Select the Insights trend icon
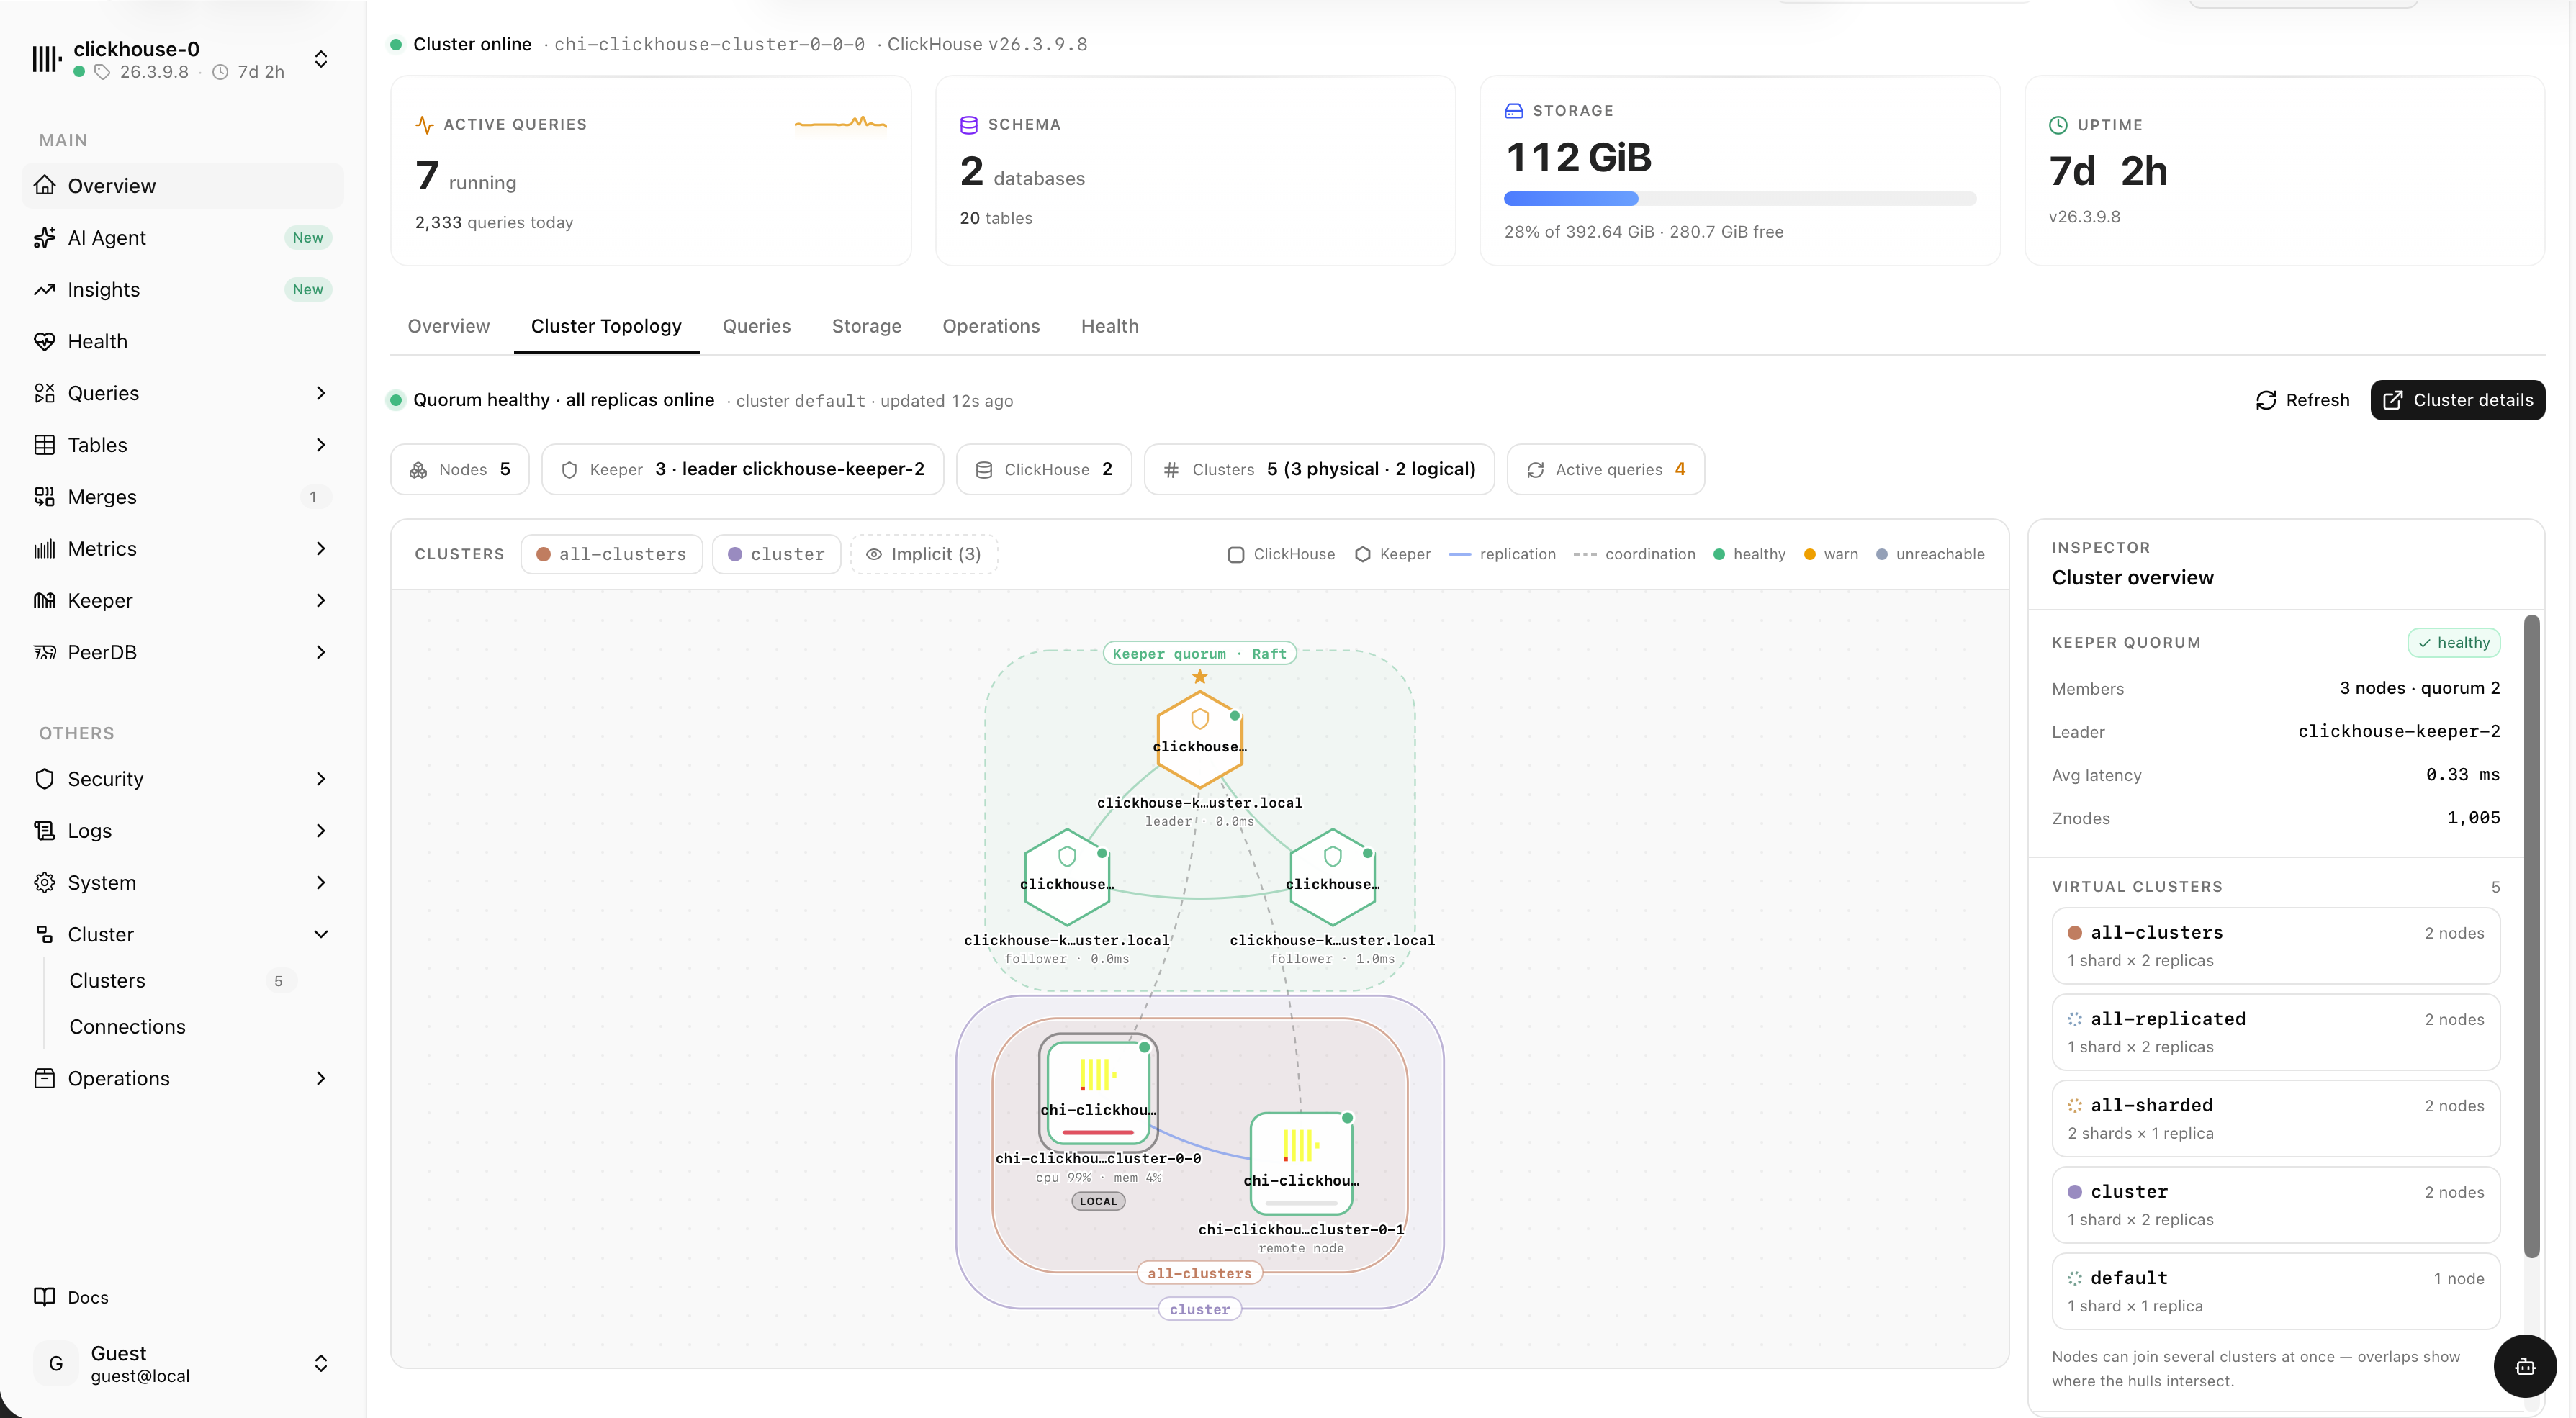This screenshot has width=2576, height=1418. point(44,290)
